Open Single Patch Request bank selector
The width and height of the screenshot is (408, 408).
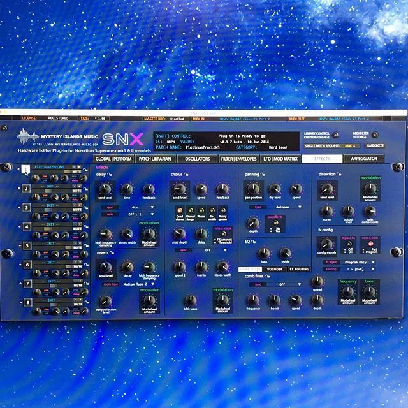[x=350, y=146]
